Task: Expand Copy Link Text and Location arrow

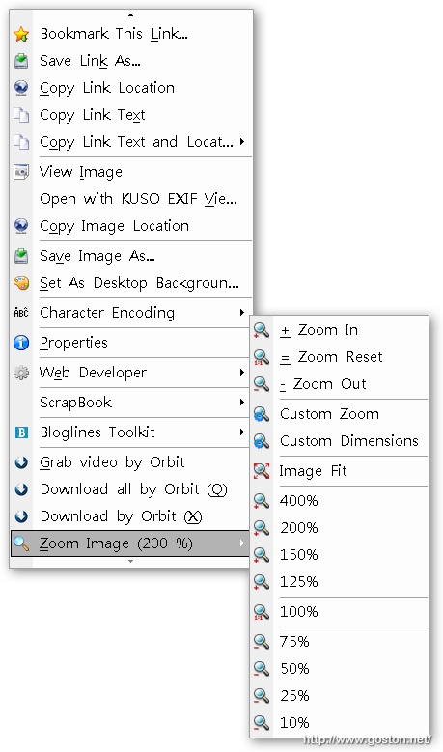Action: click(x=242, y=142)
